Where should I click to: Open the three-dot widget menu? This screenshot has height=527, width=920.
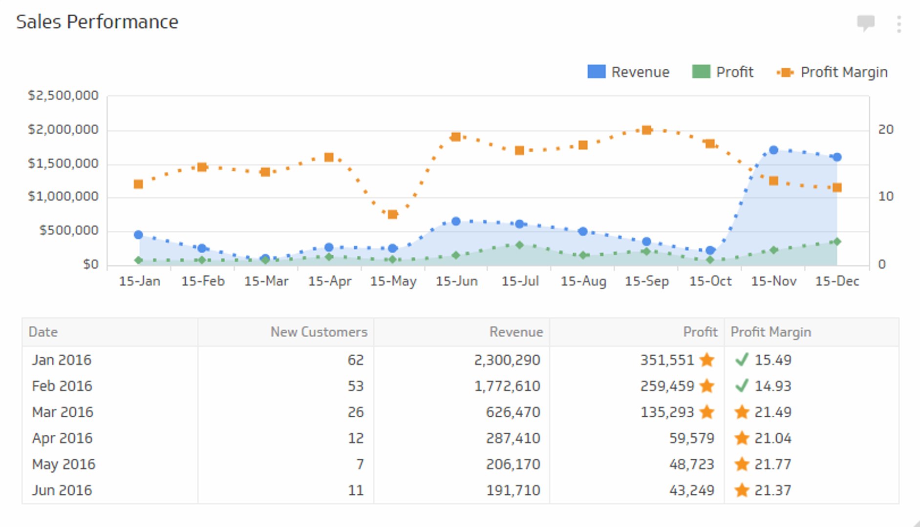click(x=899, y=23)
